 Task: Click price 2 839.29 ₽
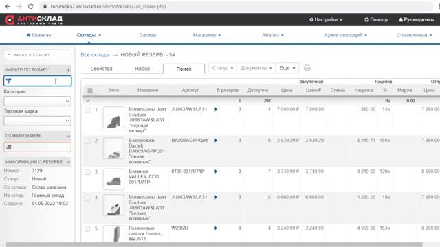288,140
